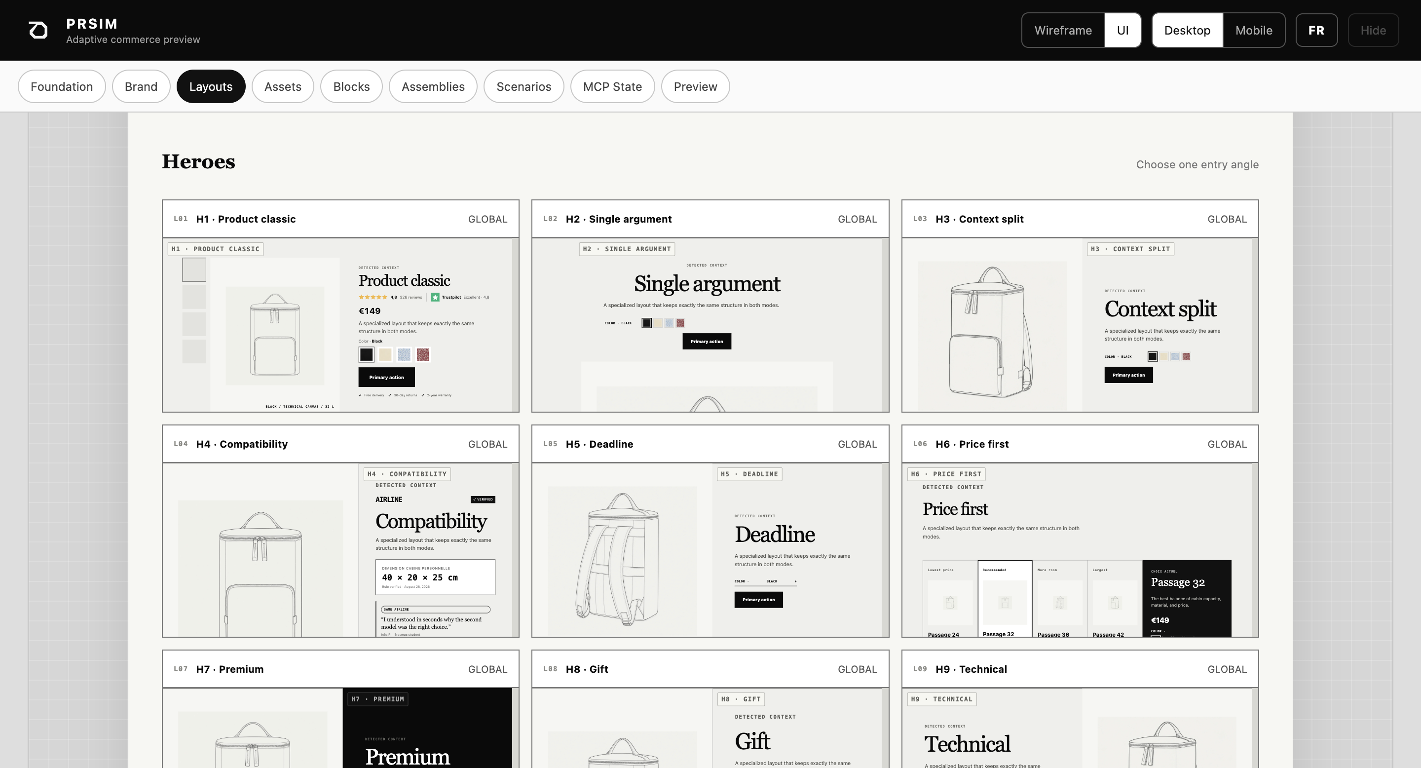Click backpack image in Context split preview
This screenshot has width=1421, height=768.
(x=992, y=333)
